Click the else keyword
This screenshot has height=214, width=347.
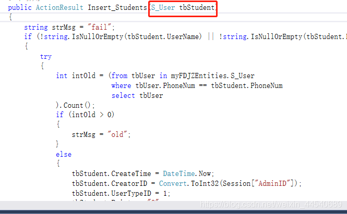pos(64,154)
